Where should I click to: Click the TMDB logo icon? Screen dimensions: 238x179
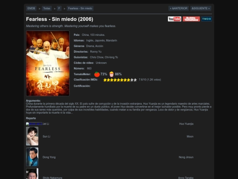point(207,19)
